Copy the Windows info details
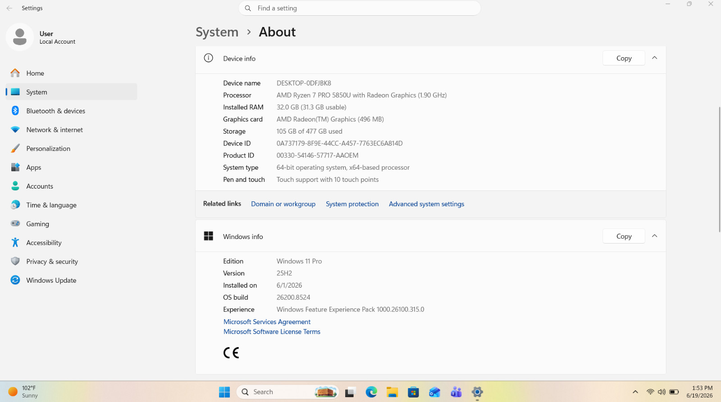Image resolution: width=721 pixels, height=402 pixels. pyautogui.click(x=624, y=236)
